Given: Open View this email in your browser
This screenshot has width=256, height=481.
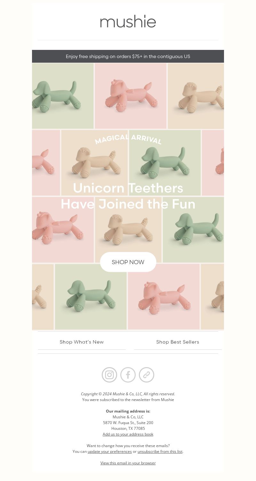Looking at the screenshot, I should pos(128,463).
